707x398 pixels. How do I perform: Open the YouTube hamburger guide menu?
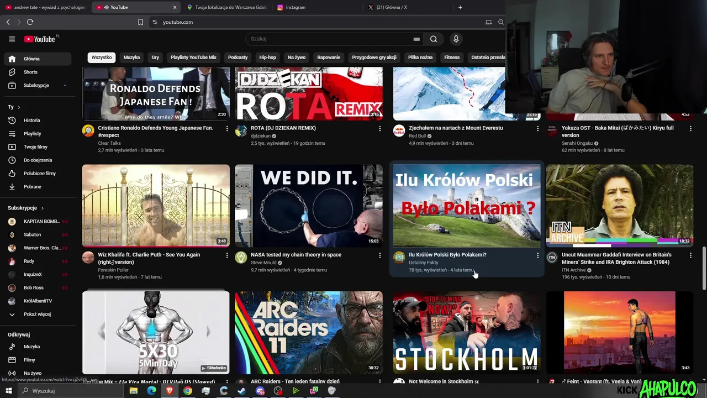tap(12, 39)
